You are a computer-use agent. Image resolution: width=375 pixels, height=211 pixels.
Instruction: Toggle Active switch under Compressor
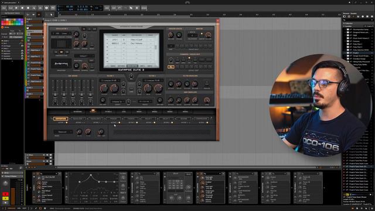(x=207, y=122)
